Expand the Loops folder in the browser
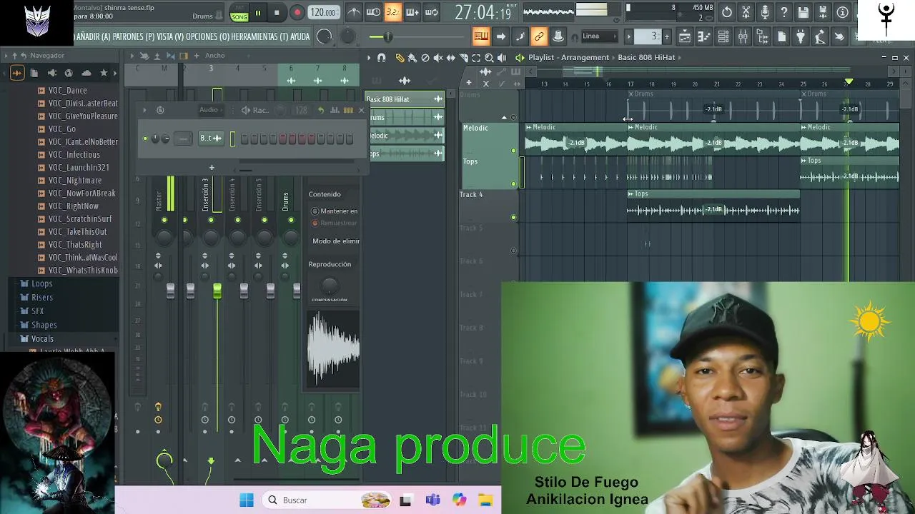This screenshot has width=915, height=514. pyautogui.click(x=41, y=283)
